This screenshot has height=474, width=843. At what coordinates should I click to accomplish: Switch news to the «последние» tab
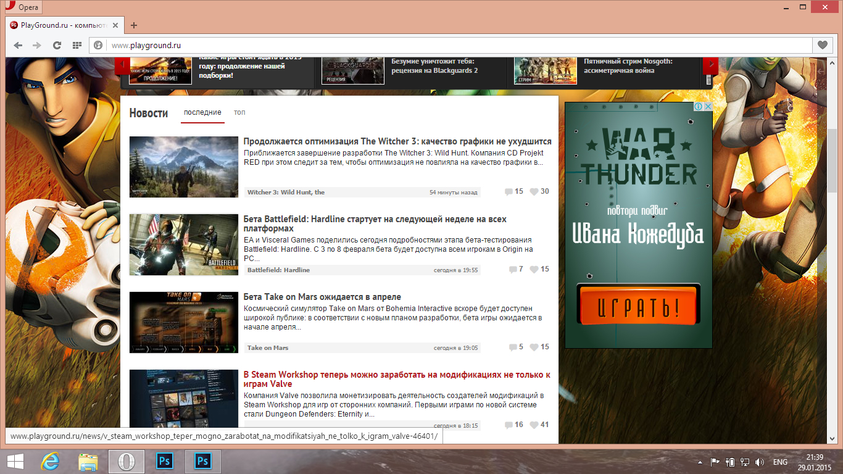point(202,112)
